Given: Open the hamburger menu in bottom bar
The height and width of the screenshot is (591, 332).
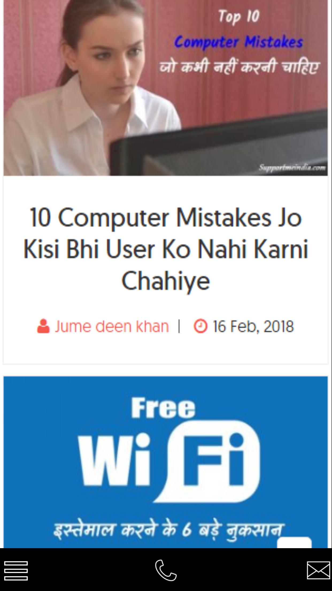Looking at the screenshot, I should (x=16, y=571).
